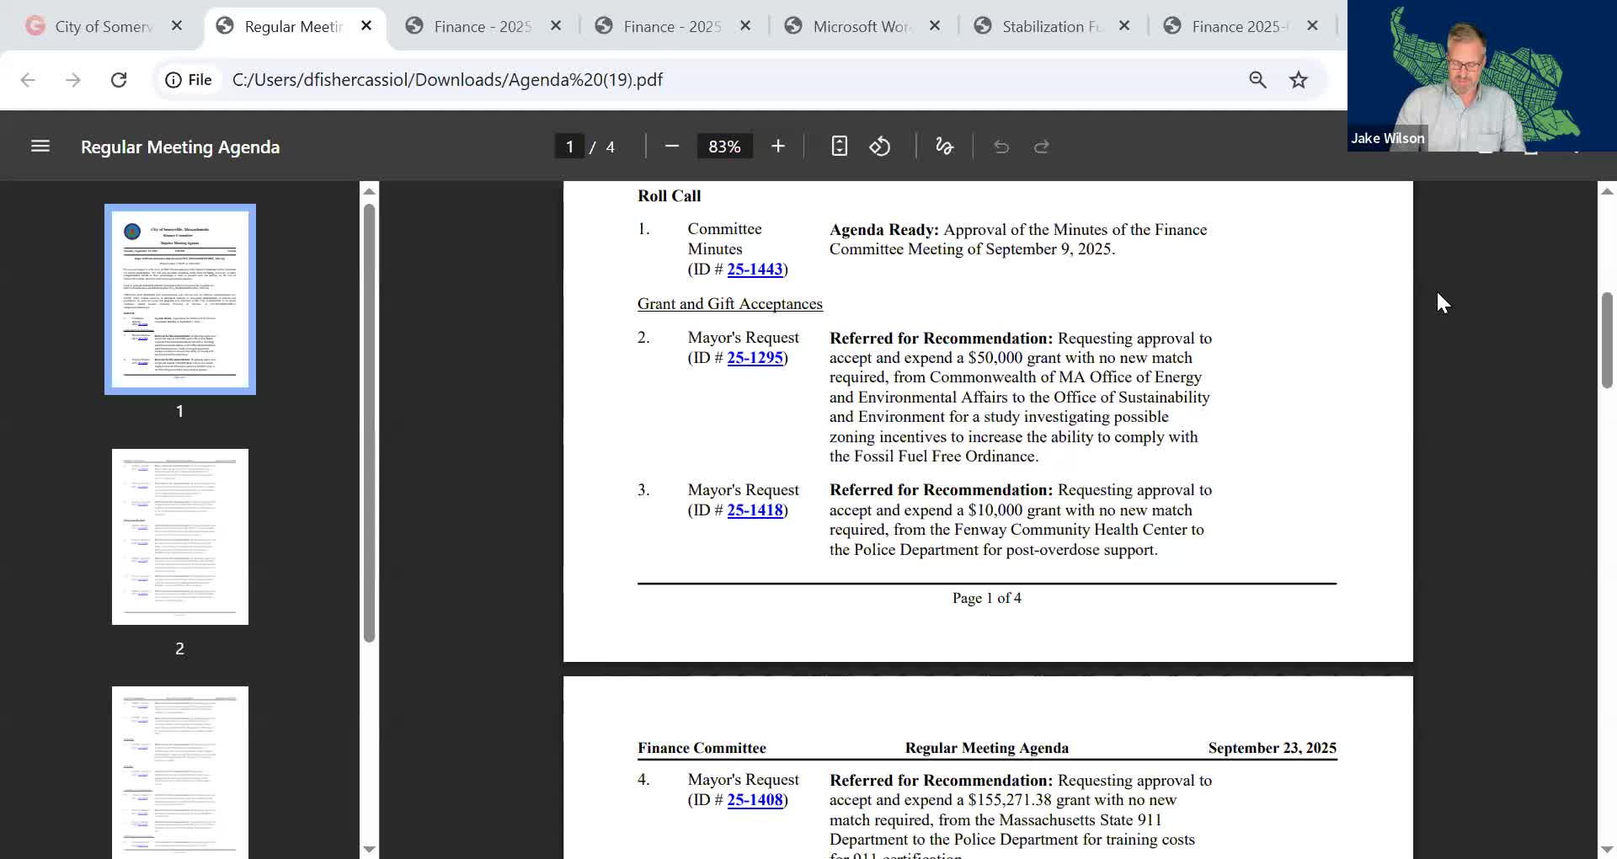Select the draw annotation tool
Screen dimensions: 1617x859
click(944, 147)
